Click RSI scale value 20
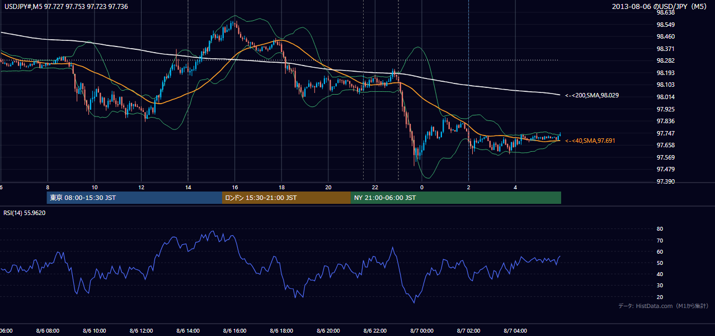Screen dimensions: 715x336 (660, 297)
